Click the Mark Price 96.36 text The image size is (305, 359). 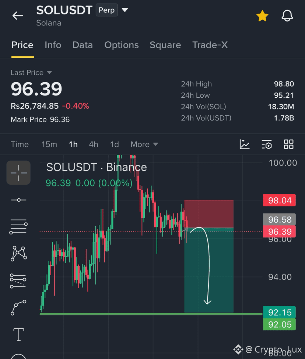(x=40, y=119)
